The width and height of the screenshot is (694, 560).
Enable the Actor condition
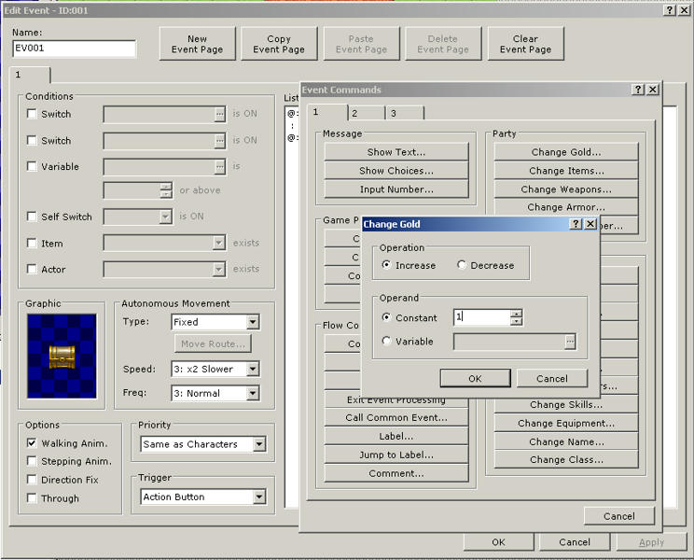[x=32, y=269]
